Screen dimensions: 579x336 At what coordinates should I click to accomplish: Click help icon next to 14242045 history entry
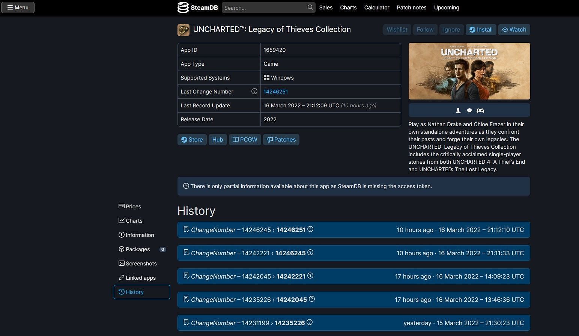[312, 299]
